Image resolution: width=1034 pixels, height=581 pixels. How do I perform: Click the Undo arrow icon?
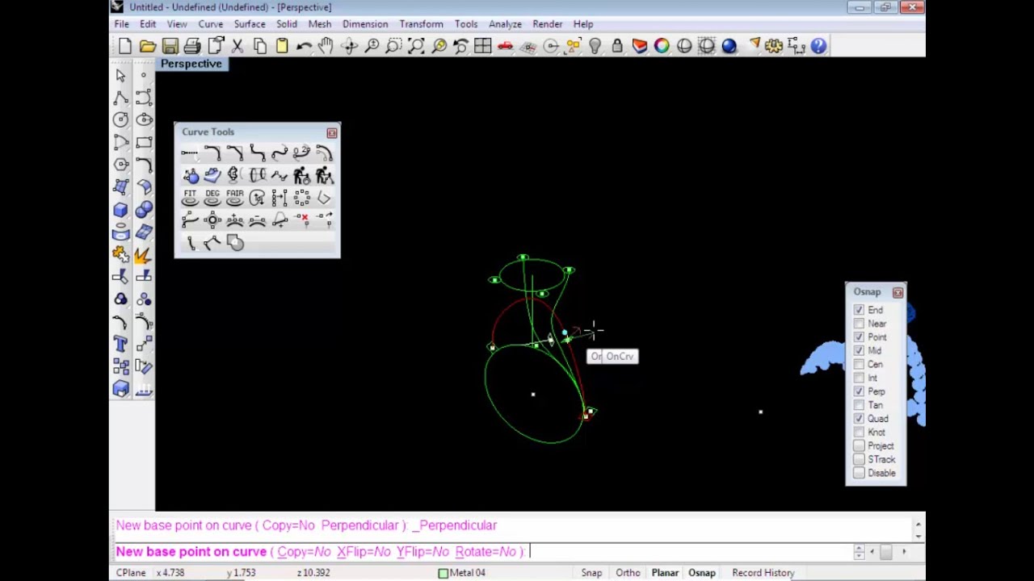pos(304,46)
